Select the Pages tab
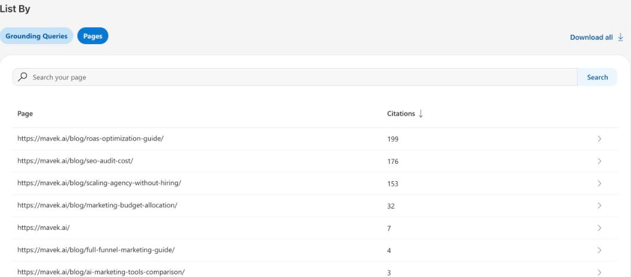The height and width of the screenshot is (277, 631). [x=93, y=36]
